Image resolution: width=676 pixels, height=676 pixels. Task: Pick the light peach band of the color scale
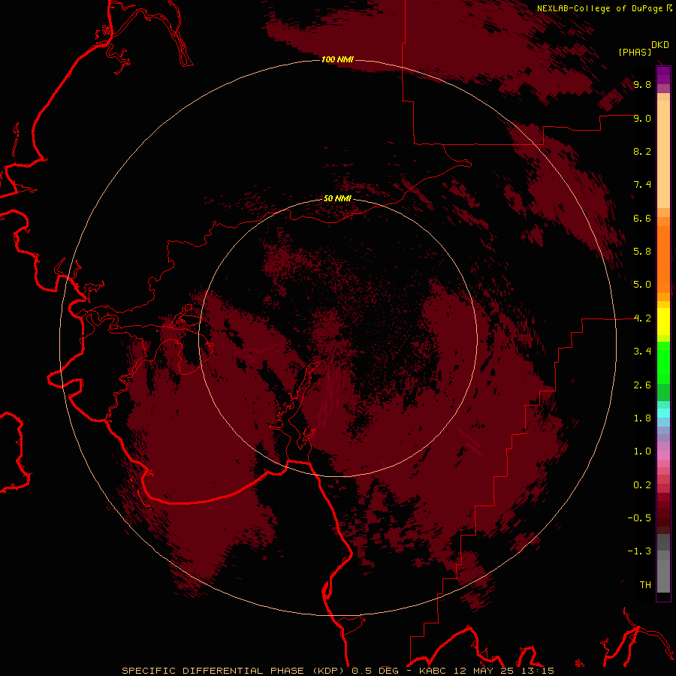tap(663, 154)
